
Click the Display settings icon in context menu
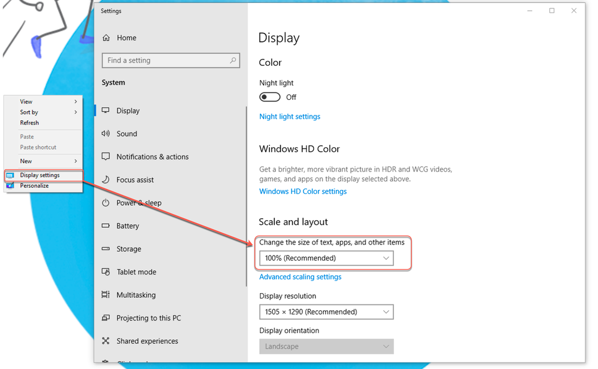click(10, 175)
